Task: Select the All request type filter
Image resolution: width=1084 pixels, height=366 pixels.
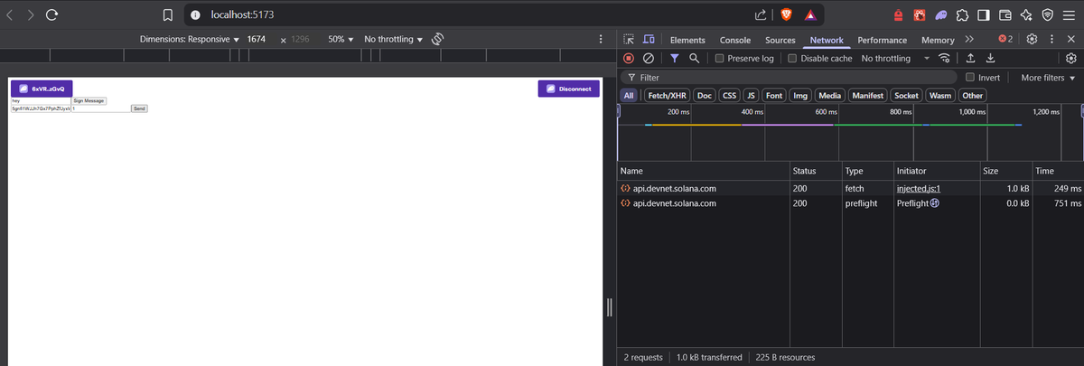Action: coord(629,95)
